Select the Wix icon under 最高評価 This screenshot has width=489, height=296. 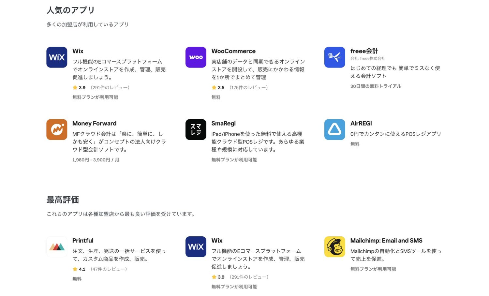(196, 247)
